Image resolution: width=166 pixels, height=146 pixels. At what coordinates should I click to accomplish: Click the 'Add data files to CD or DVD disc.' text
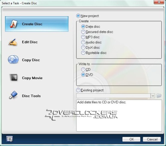pyautogui.click(x=102, y=102)
